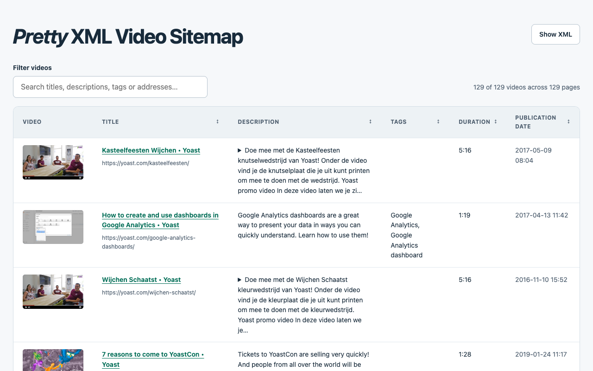Click the 129 of 129 videos count
Image resolution: width=593 pixels, height=371 pixels.
pos(527,87)
